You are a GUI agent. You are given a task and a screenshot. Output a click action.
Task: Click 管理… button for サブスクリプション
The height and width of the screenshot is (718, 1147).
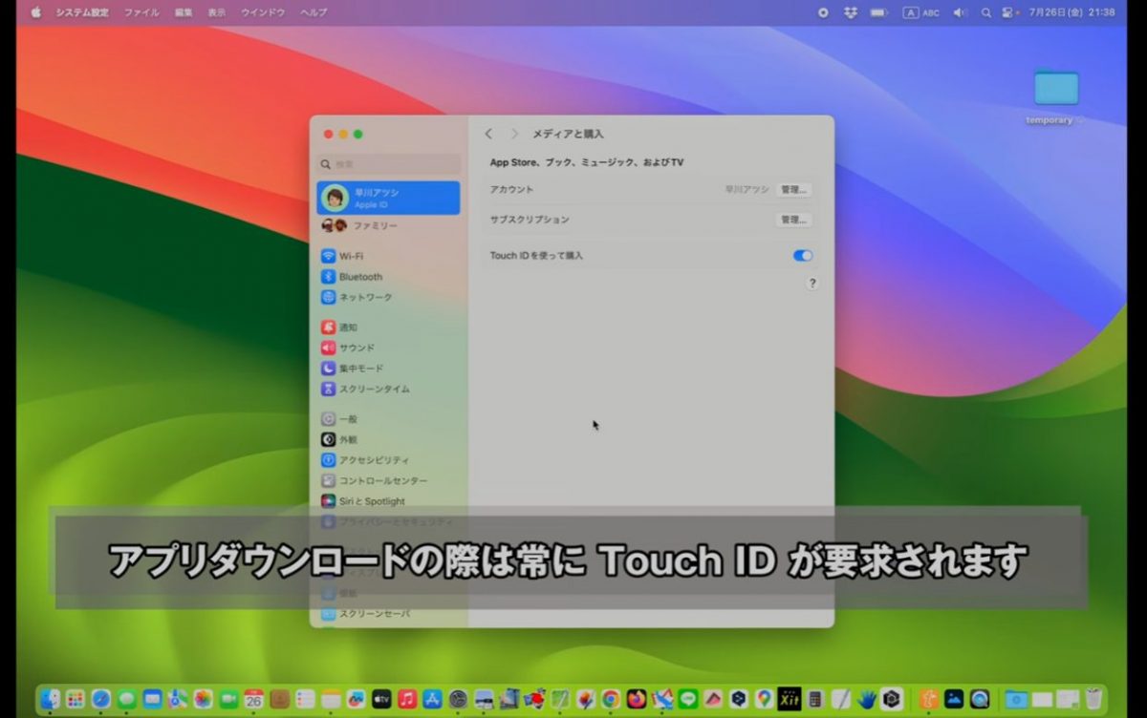pyautogui.click(x=793, y=220)
